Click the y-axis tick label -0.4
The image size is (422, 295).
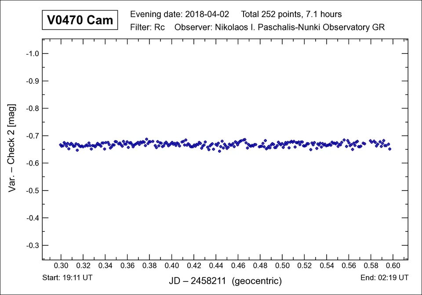tap(33, 218)
